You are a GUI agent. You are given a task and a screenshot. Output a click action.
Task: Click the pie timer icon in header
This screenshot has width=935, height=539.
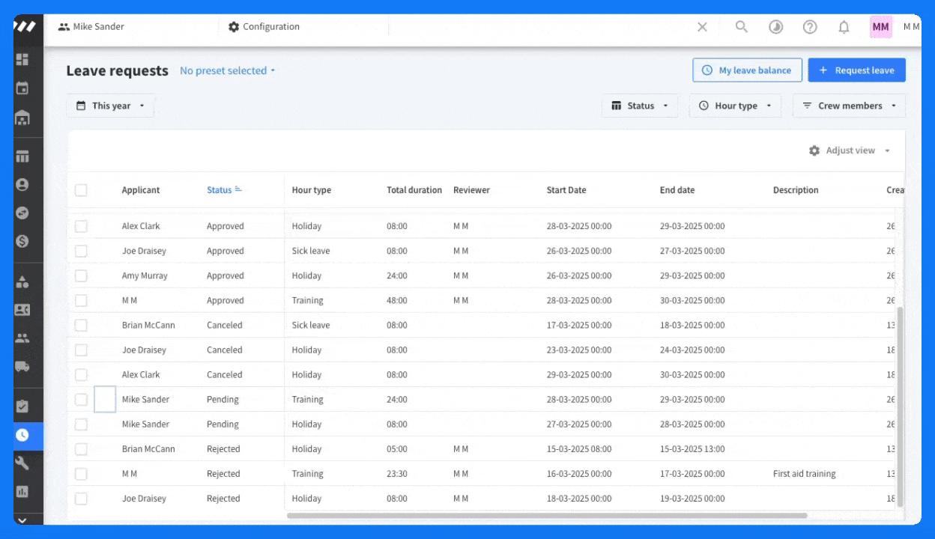pos(776,27)
